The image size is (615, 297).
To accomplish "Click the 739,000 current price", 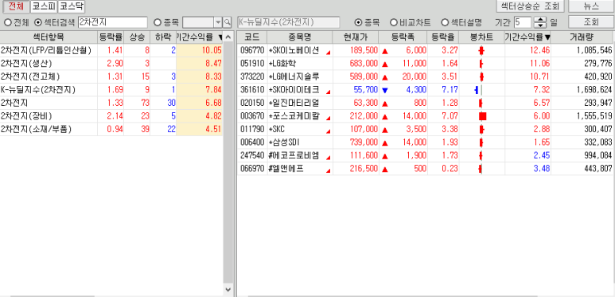I will pyautogui.click(x=364, y=143).
